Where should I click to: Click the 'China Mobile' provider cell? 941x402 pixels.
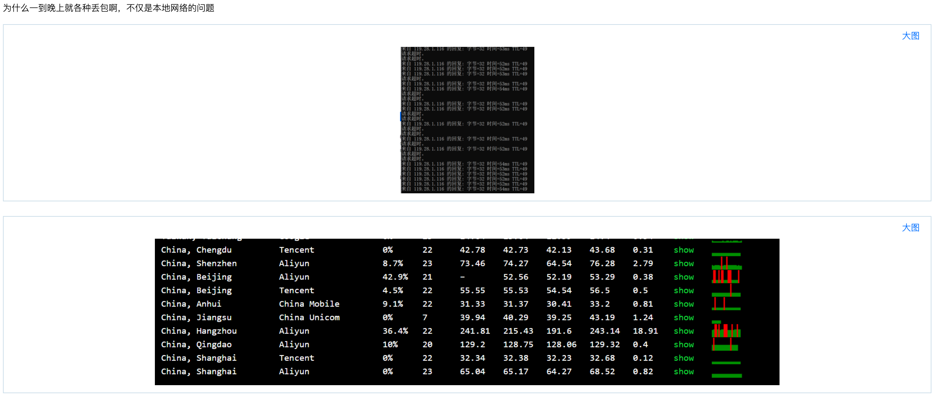coord(309,304)
